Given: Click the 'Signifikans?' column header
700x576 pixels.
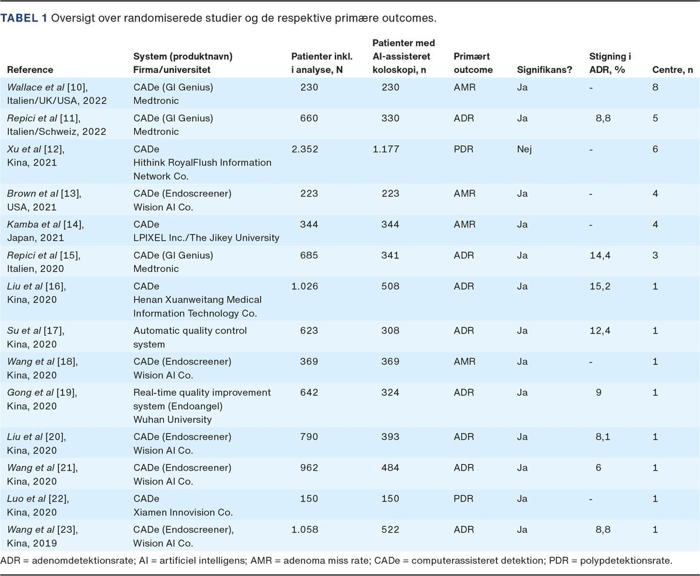Looking at the screenshot, I should [x=545, y=70].
